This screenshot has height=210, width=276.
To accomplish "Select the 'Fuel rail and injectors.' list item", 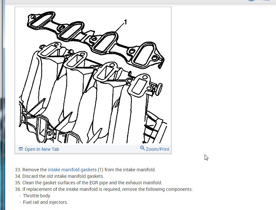I will tap(45, 202).
